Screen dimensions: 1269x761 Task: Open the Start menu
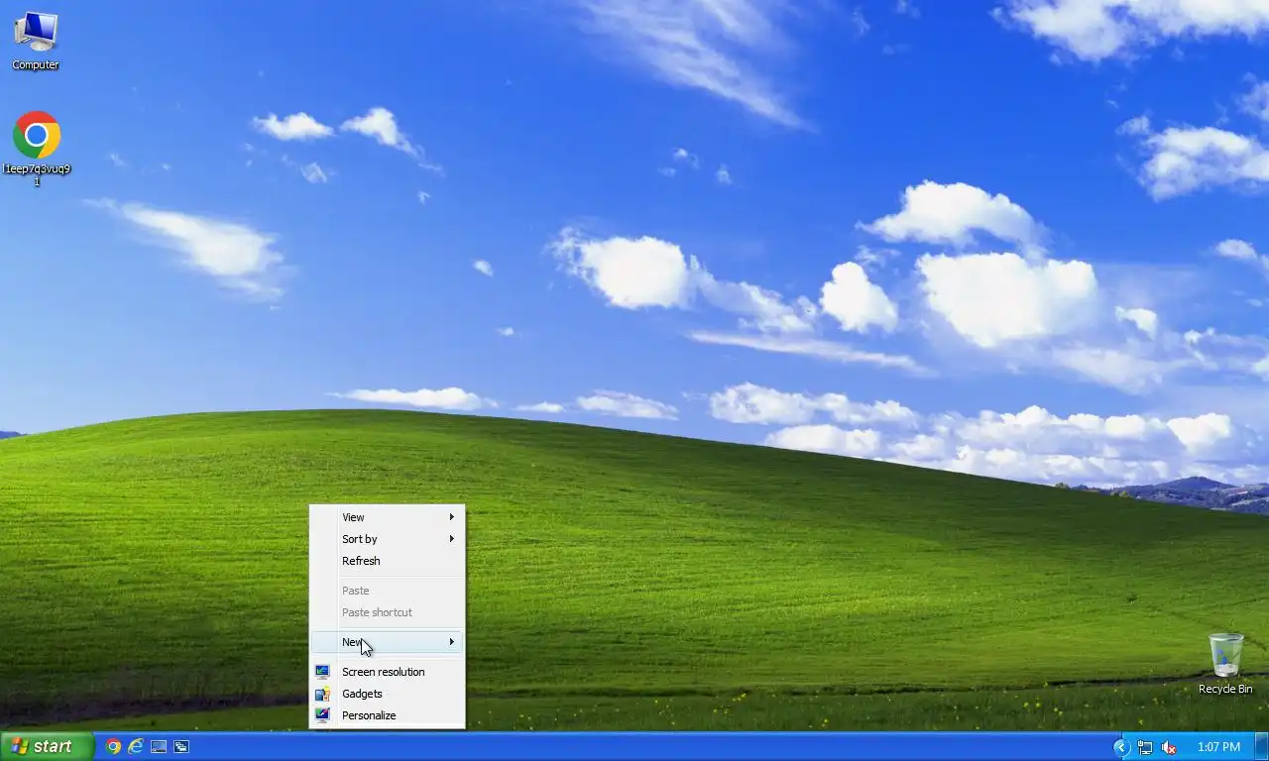pos(47,746)
